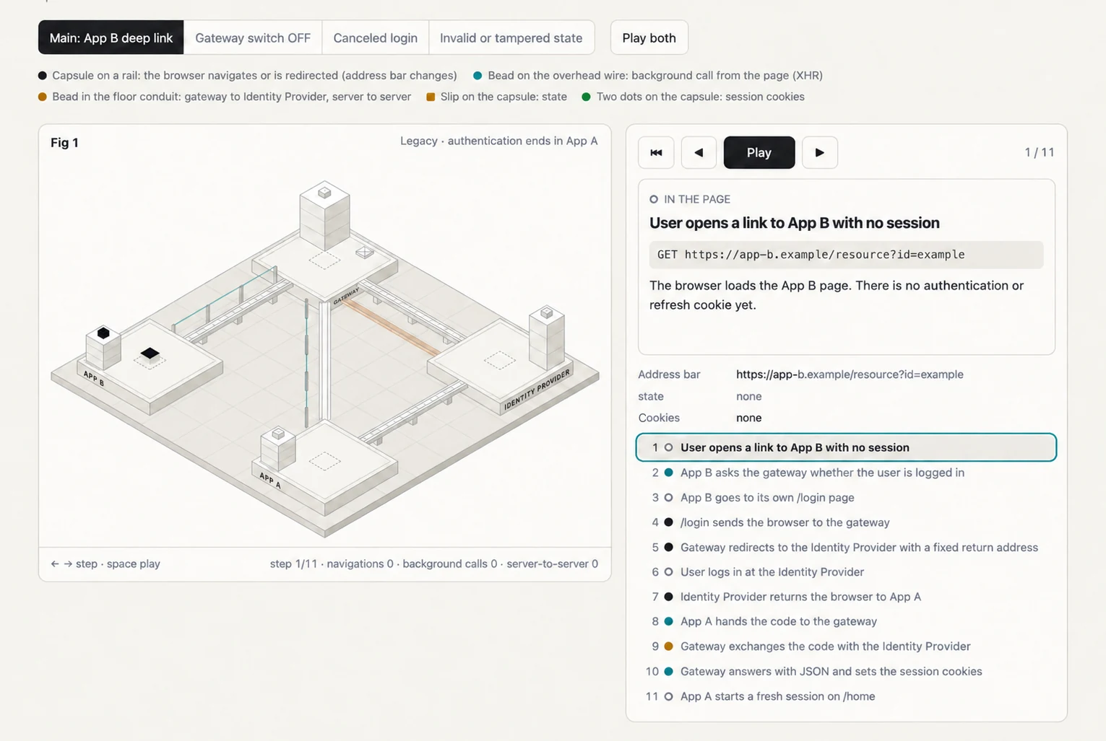Select step 4 /login sends browser to gateway
Image resolution: width=1106 pixels, height=741 pixels.
[x=846, y=522]
